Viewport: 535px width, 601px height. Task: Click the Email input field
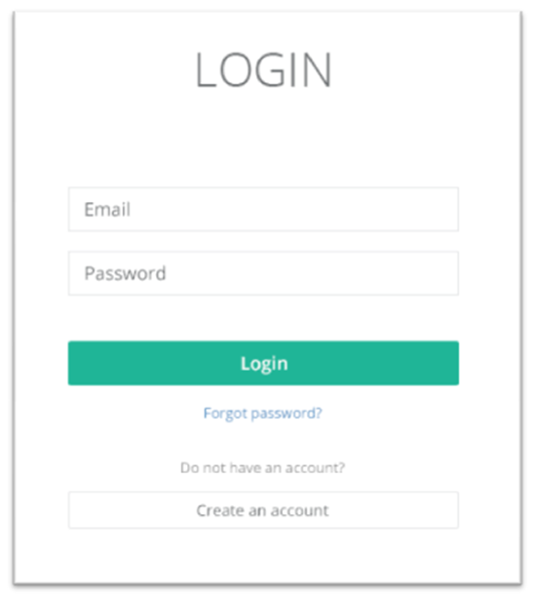point(263,209)
